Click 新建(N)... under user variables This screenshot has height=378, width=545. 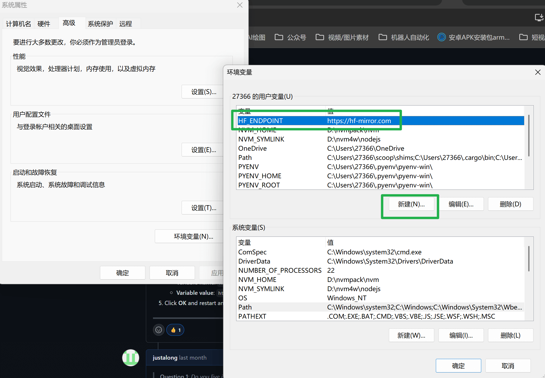pyautogui.click(x=411, y=204)
